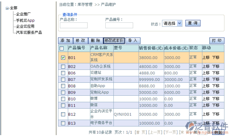Image resolution: width=232 pixels, height=138 pixels.
Task: Click the 产品编号 search input field
Action: (119, 25)
